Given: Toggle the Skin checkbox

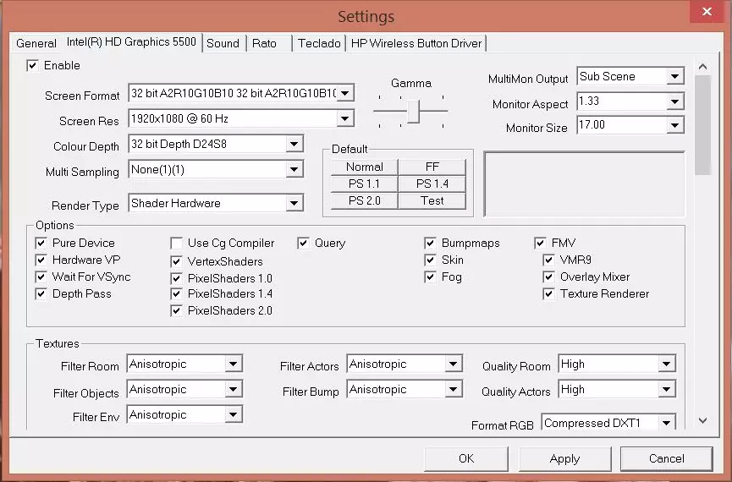Looking at the screenshot, I should pyautogui.click(x=431, y=260).
